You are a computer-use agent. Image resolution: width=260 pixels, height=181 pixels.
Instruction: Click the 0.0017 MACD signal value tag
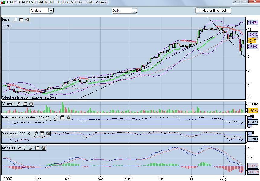click(253, 166)
